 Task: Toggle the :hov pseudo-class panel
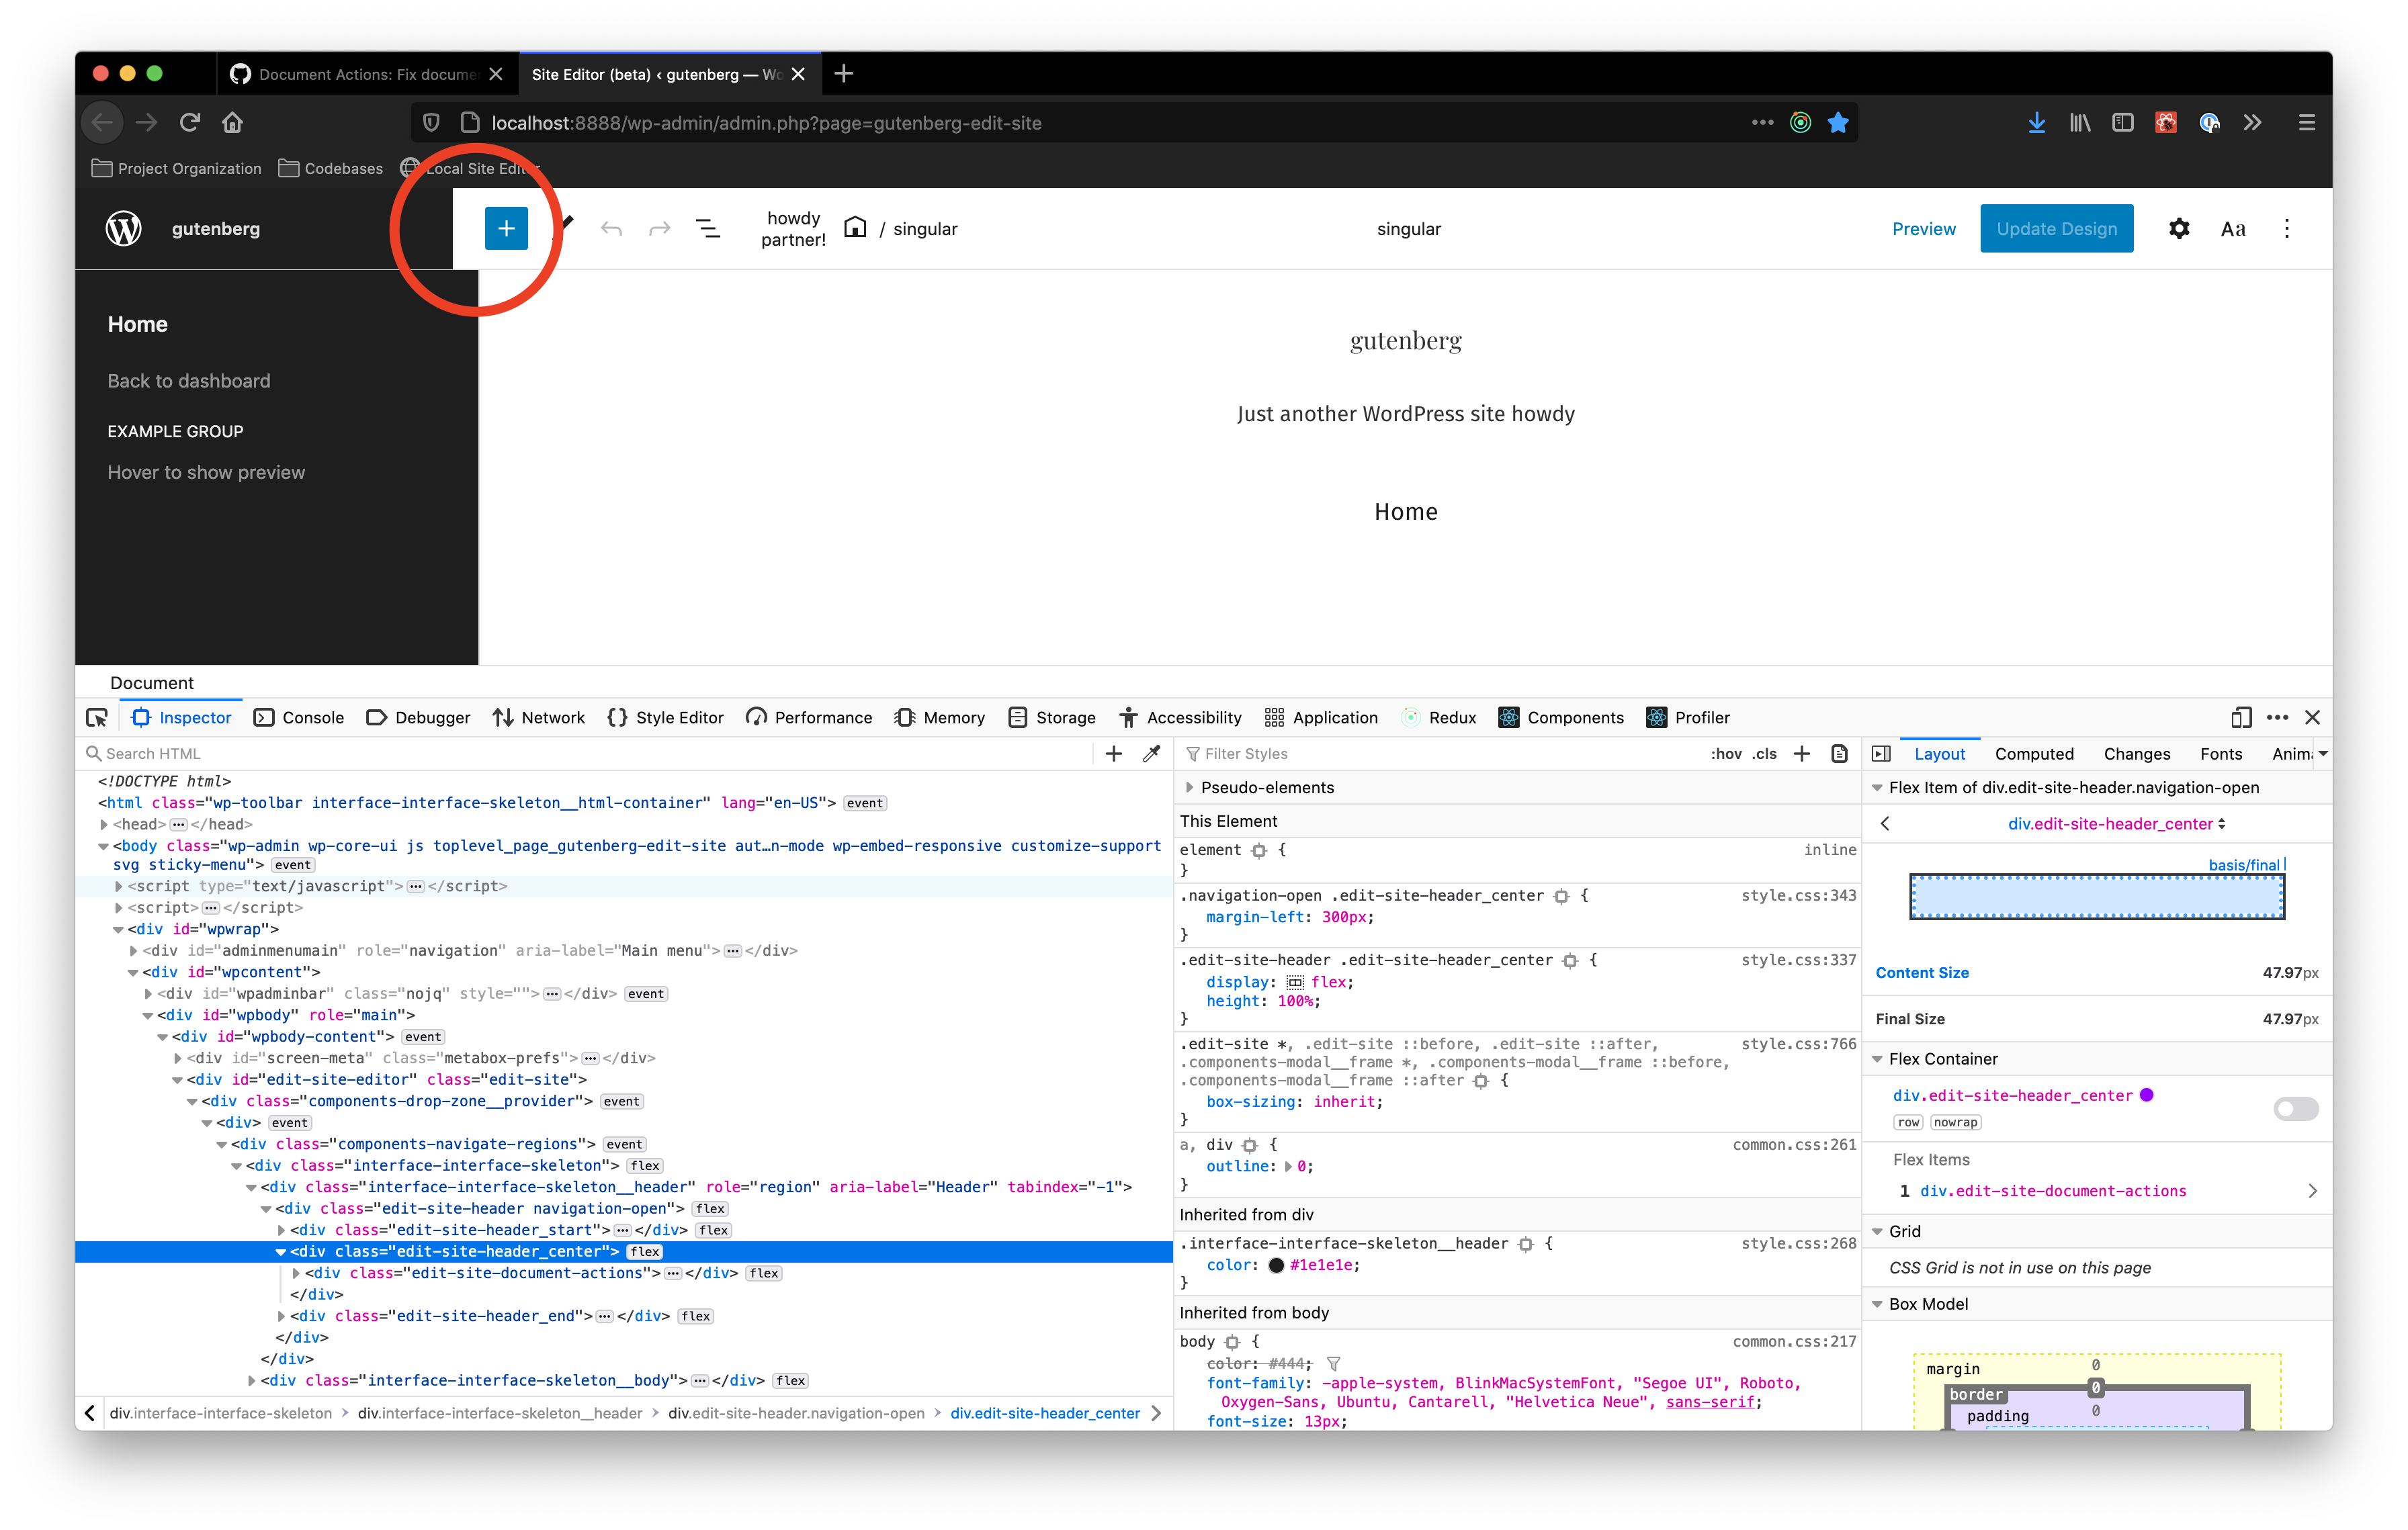coord(1726,754)
